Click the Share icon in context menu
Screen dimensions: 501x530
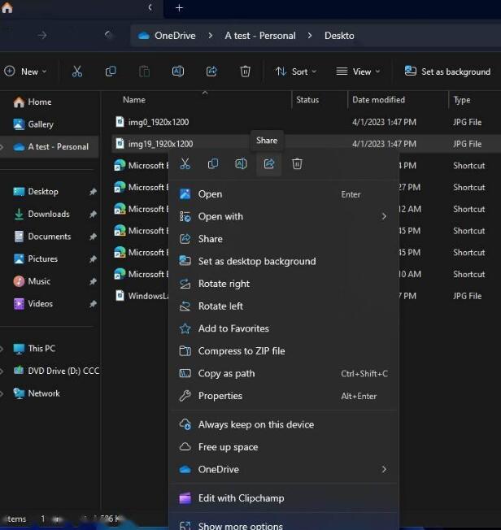269,164
